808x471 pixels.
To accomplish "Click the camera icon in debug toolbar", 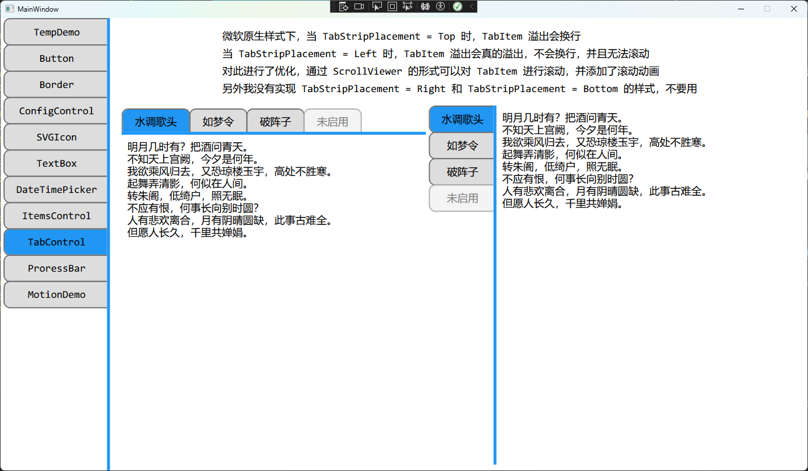I will point(359,6).
